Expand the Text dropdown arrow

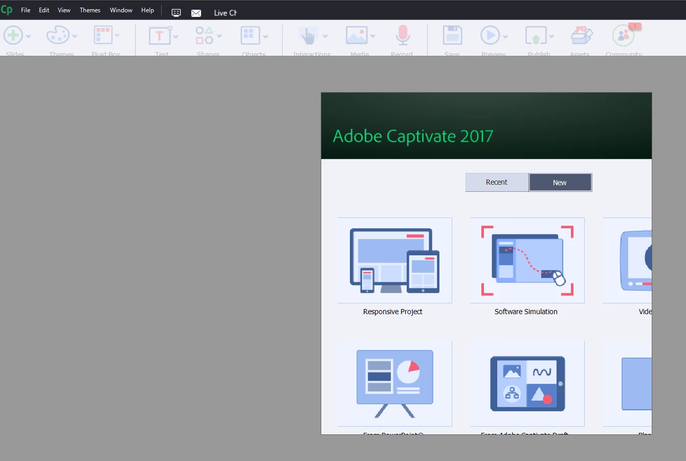176,36
